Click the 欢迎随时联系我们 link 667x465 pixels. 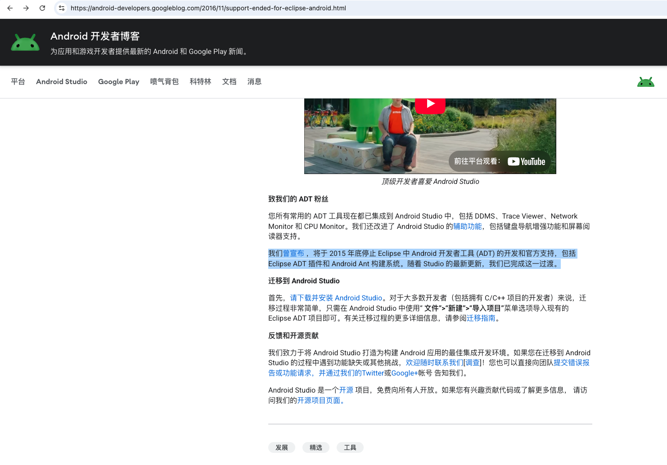point(434,362)
